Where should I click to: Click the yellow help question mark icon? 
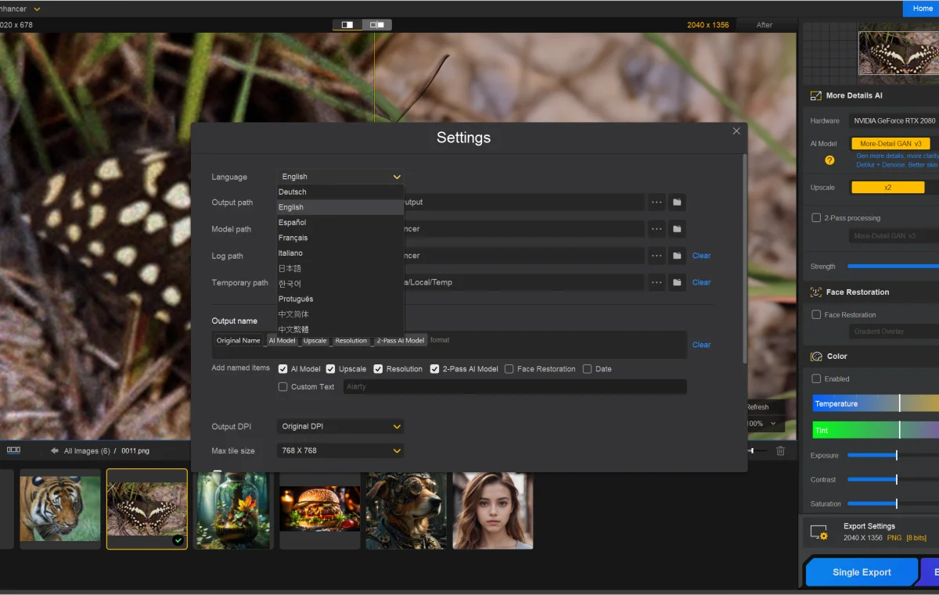coord(829,160)
